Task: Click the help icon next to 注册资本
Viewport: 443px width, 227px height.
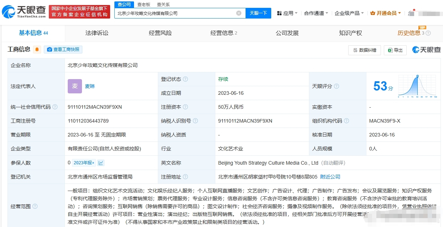Action: (185, 107)
